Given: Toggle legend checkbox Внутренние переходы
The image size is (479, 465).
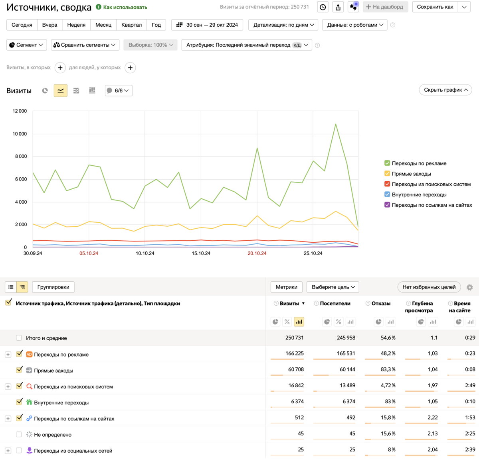Looking at the screenshot, I should tap(387, 194).
